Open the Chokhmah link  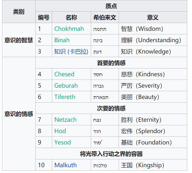point(69,29)
